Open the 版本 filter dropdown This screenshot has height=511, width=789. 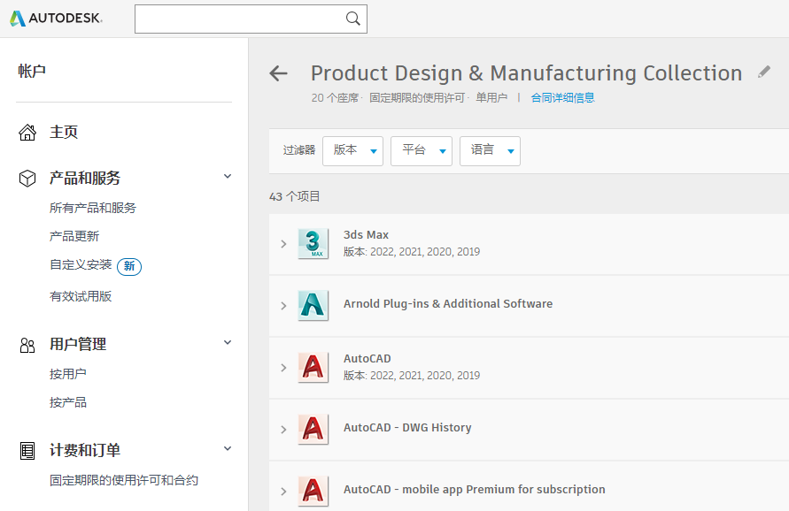(x=352, y=150)
